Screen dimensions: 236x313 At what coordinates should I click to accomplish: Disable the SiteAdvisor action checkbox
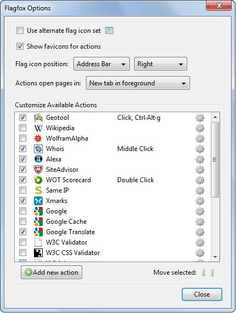click(22, 169)
